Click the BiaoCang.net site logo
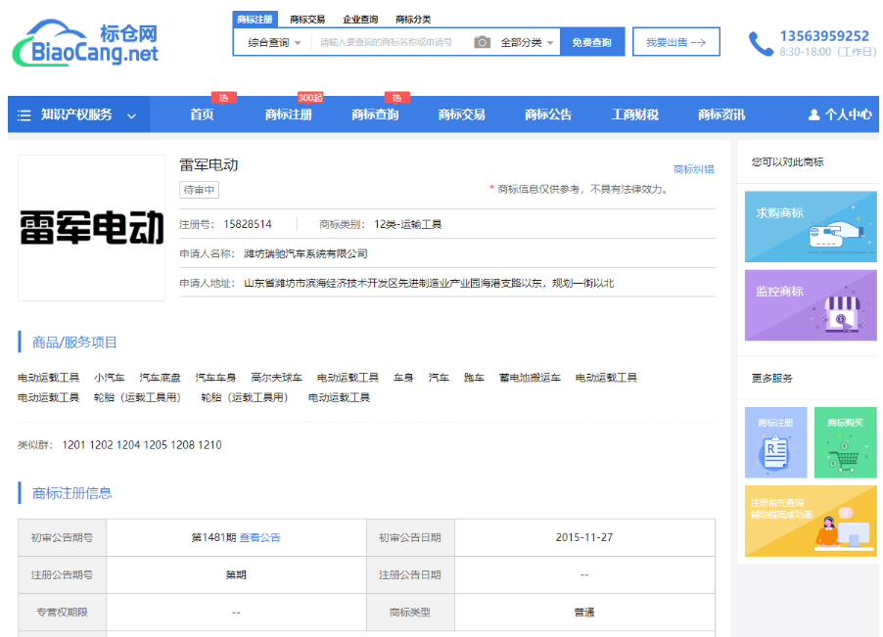The height and width of the screenshot is (637, 883). (85, 43)
